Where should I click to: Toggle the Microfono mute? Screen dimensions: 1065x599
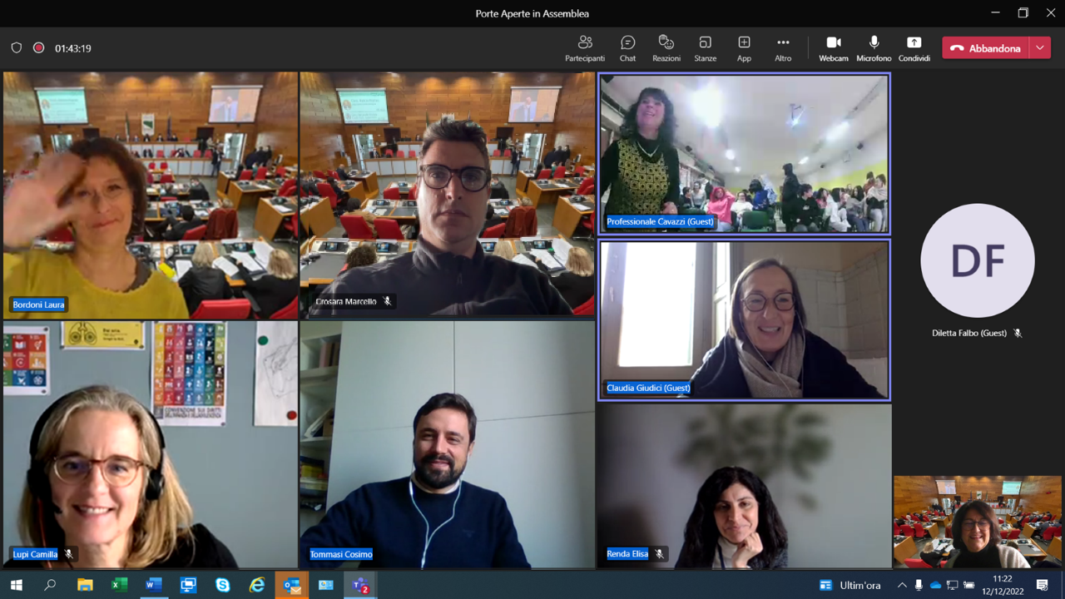pos(874,48)
